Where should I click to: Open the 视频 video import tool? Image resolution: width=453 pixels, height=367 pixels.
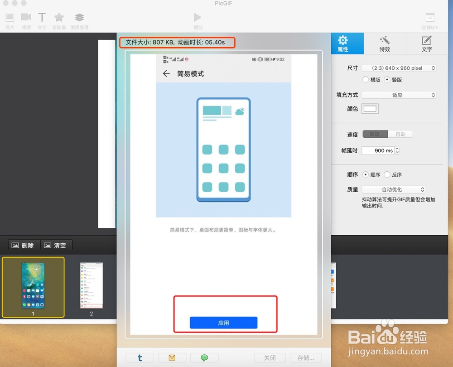pyautogui.click(x=26, y=20)
